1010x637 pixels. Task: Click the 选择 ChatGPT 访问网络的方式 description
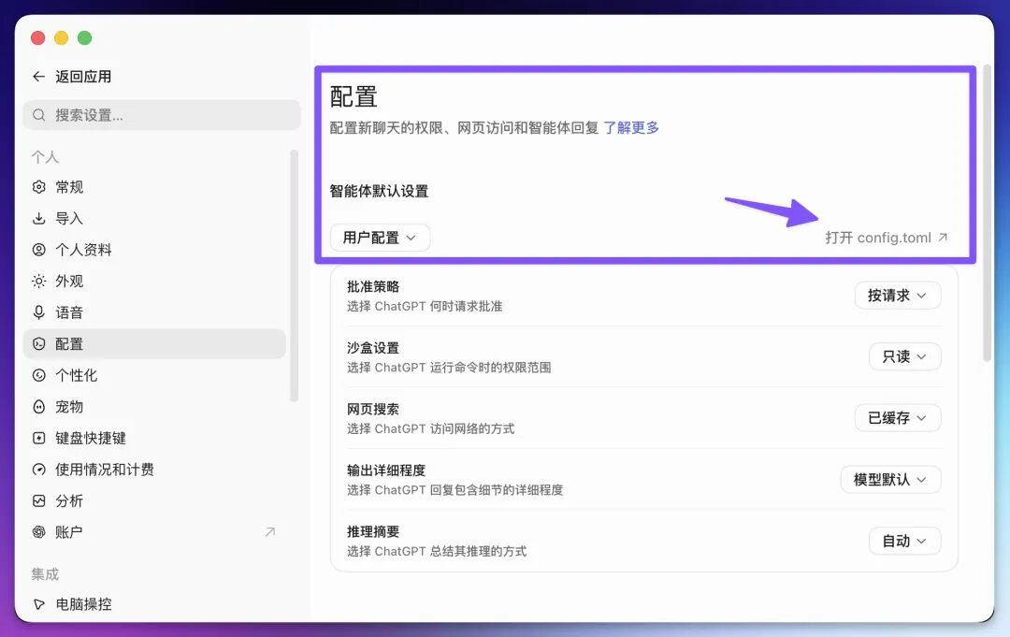[431, 429]
